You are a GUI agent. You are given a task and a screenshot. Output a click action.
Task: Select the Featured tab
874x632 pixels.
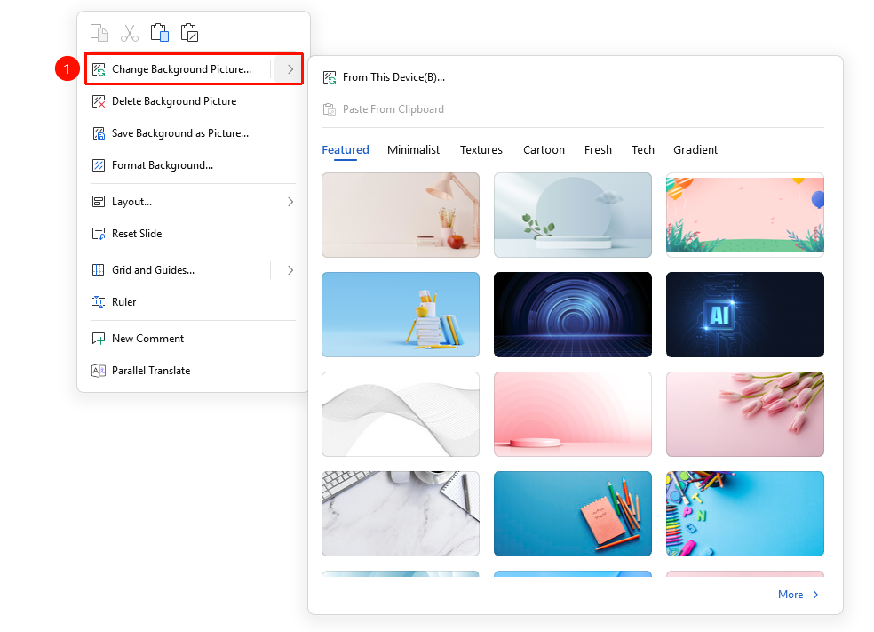[346, 150]
